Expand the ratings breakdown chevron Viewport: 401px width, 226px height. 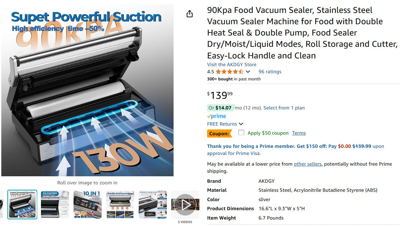click(248, 72)
